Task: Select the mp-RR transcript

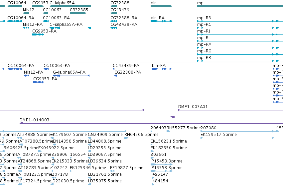Action: (x=204, y=58)
